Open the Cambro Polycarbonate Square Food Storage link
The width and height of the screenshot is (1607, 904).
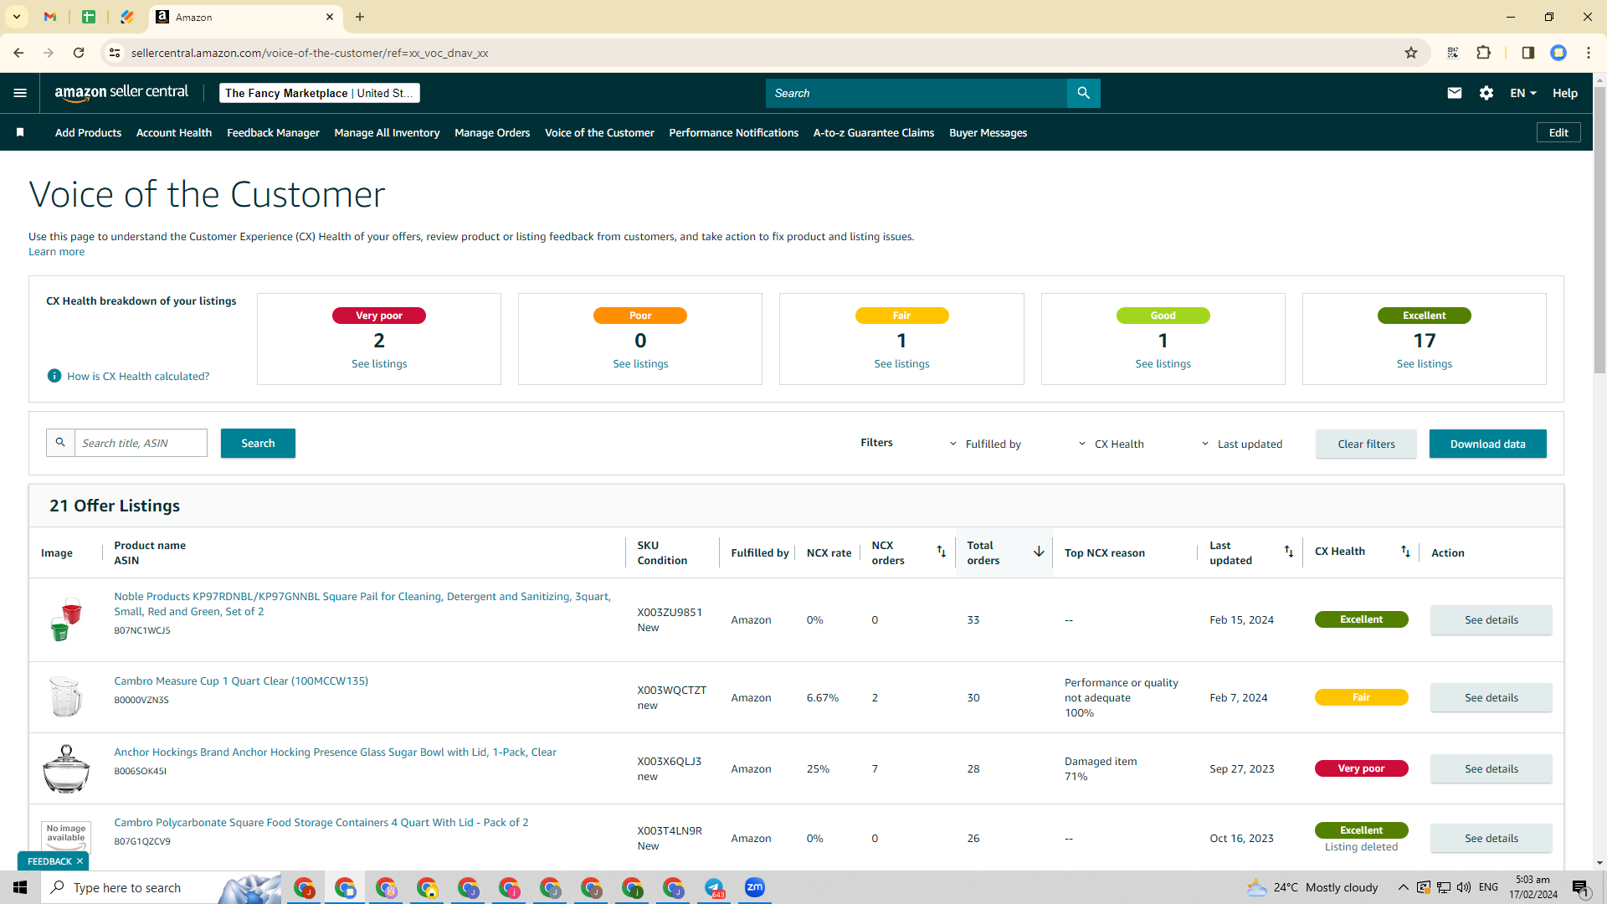(321, 822)
